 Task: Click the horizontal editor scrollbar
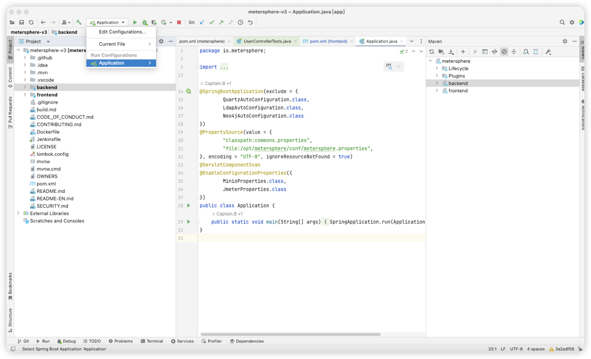point(290,334)
